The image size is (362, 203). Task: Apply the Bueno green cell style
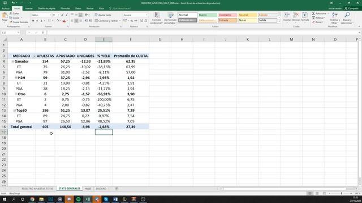(x=208, y=15)
